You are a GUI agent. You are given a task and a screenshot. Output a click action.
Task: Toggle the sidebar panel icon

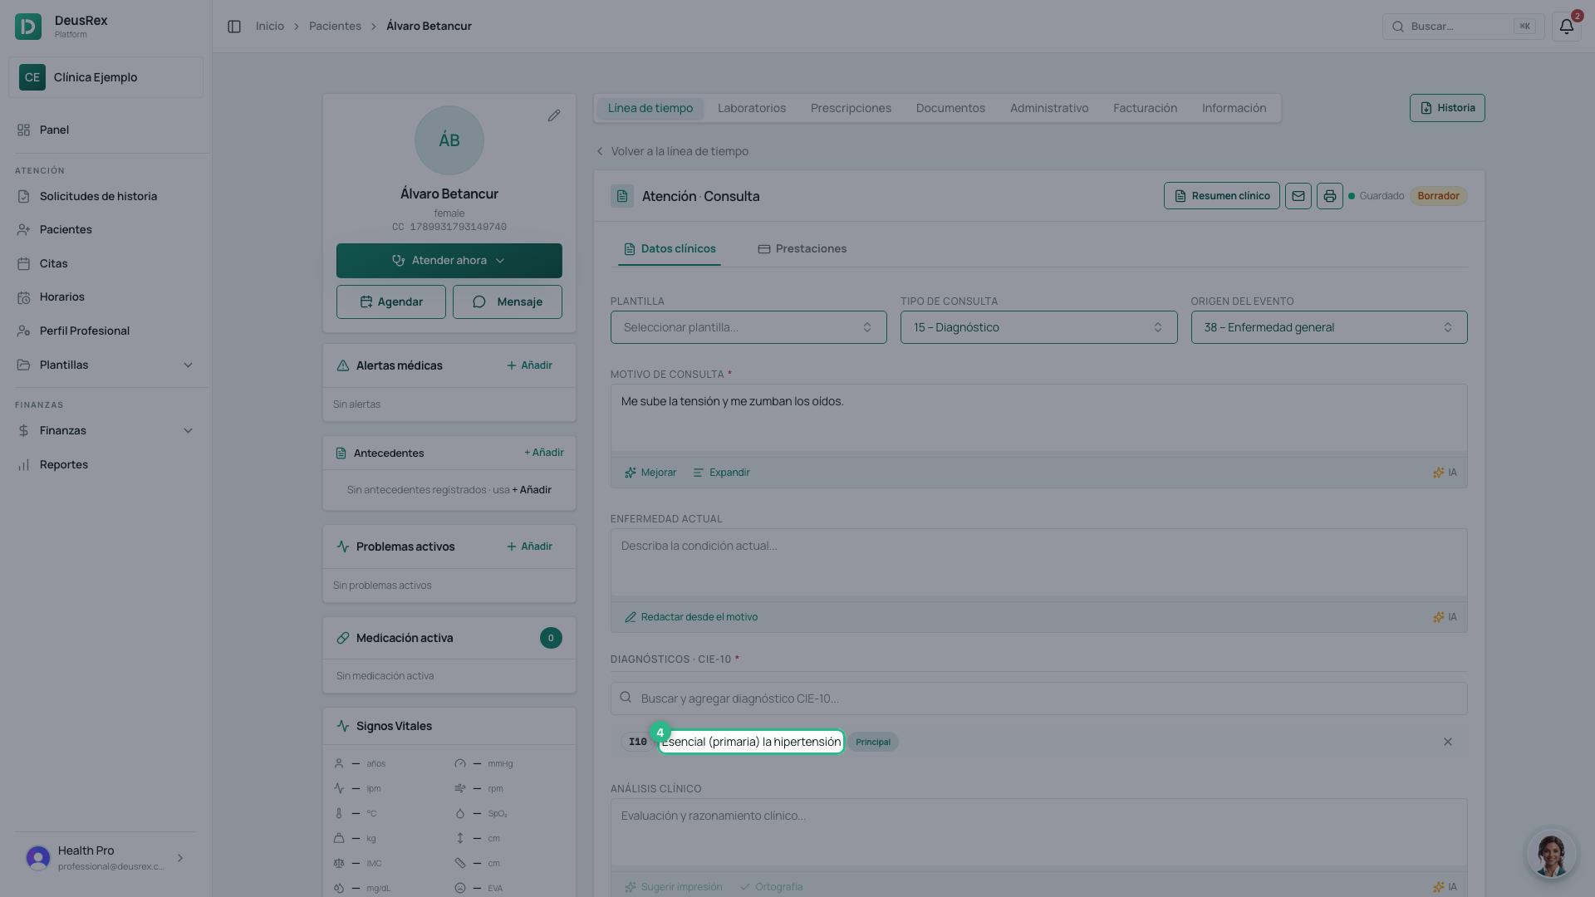tap(234, 27)
